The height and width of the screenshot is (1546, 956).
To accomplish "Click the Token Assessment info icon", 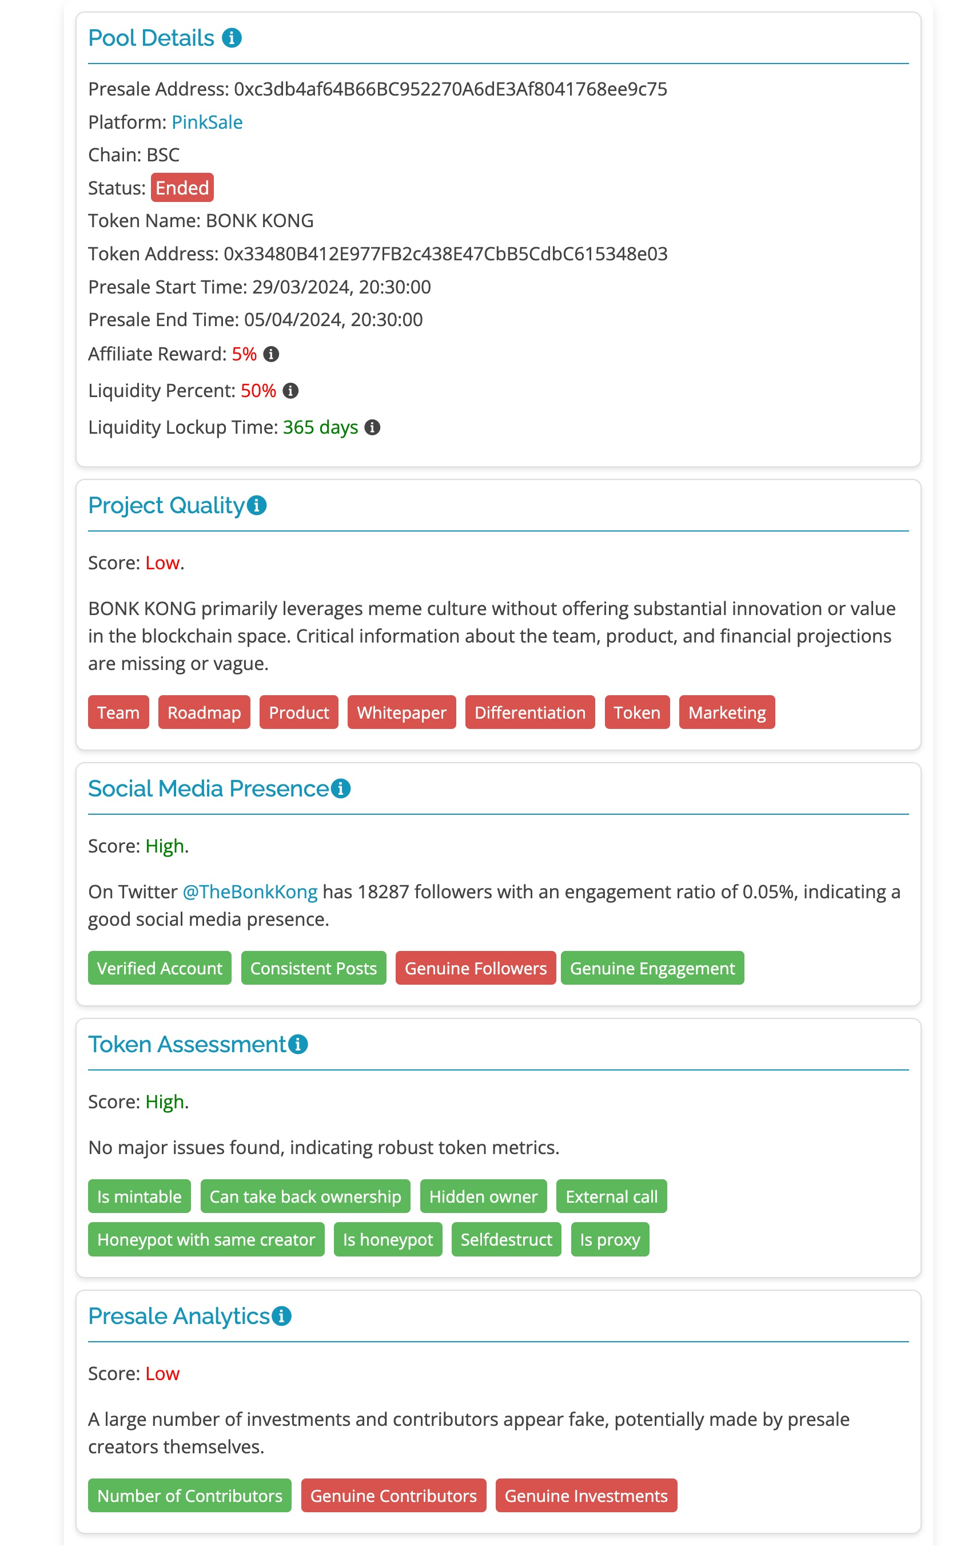I will click(298, 1044).
